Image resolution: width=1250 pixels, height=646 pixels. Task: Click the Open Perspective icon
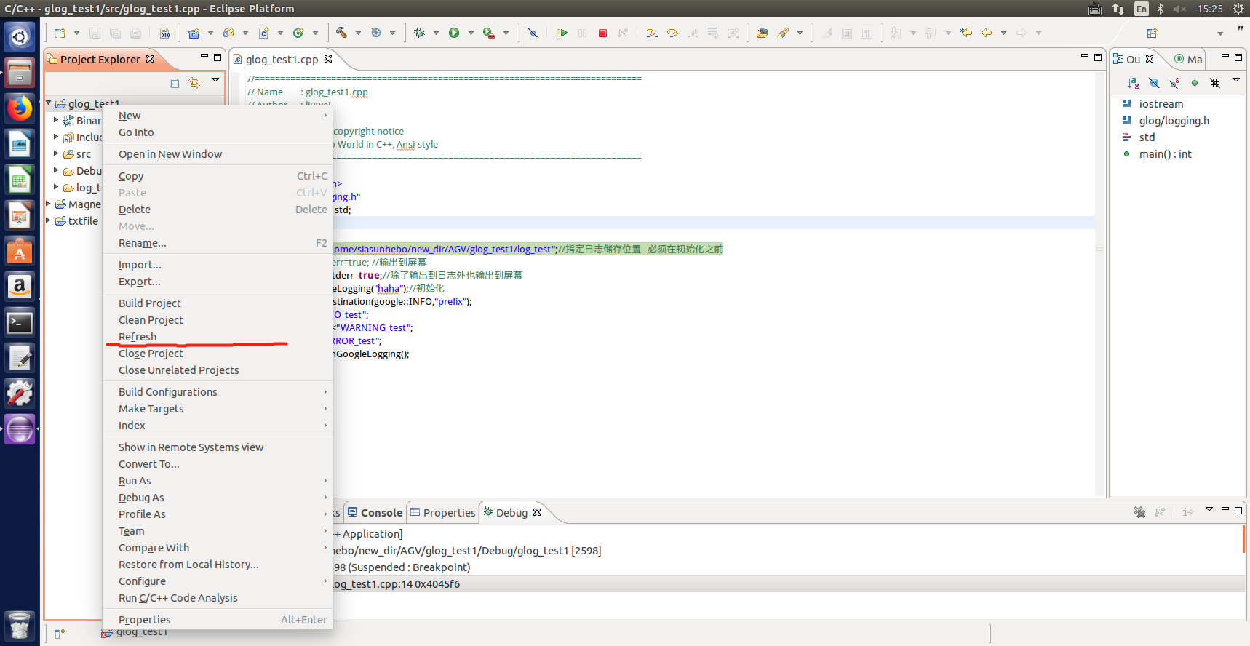(x=1152, y=33)
